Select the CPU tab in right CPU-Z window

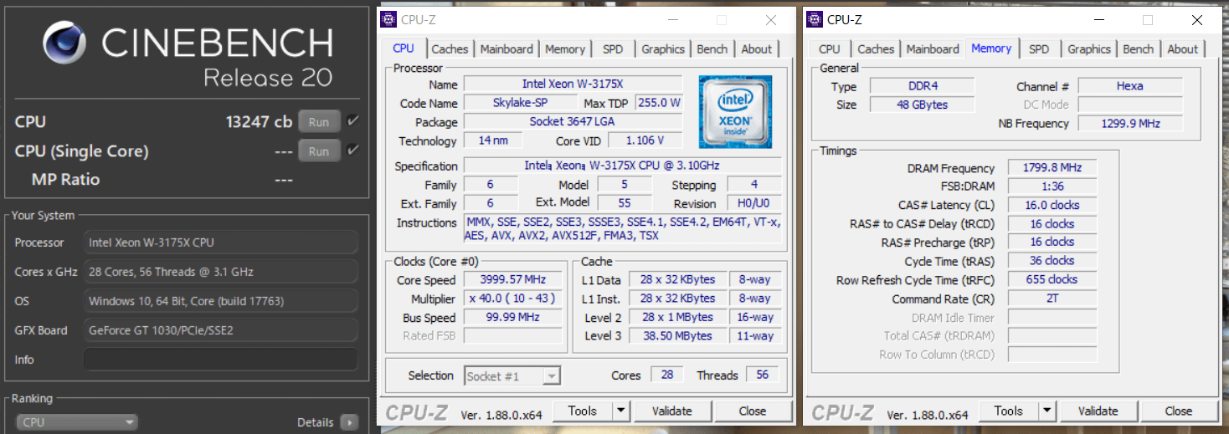830,49
